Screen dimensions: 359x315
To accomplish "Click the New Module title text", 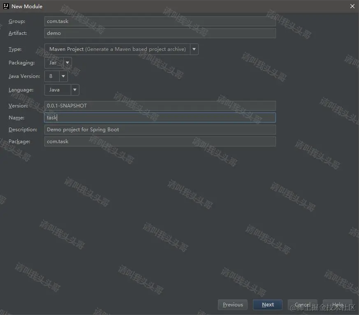I will [27, 7].
